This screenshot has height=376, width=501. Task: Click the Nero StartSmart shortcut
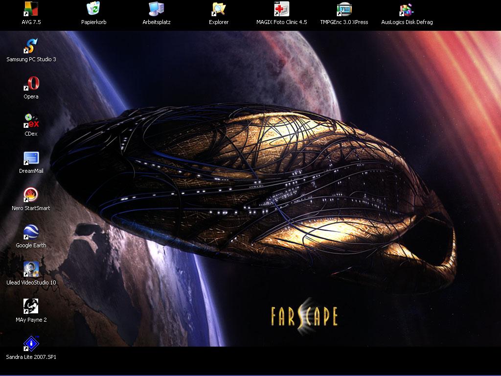31,195
